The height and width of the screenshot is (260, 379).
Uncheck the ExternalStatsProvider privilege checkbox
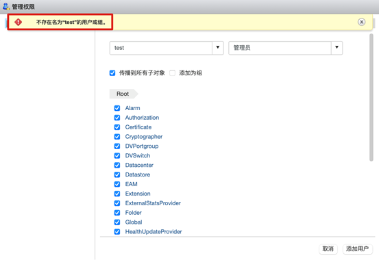click(117, 203)
